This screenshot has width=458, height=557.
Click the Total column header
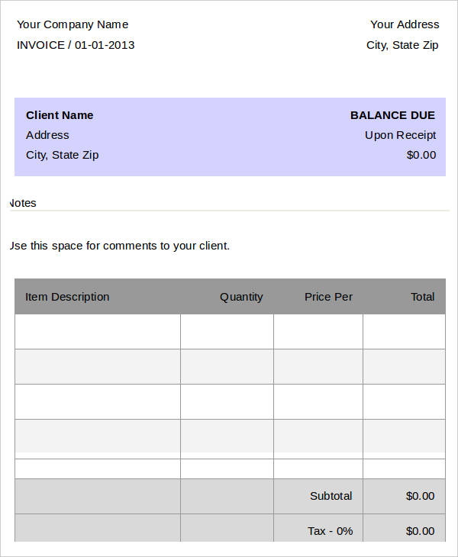(x=422, y=297)
